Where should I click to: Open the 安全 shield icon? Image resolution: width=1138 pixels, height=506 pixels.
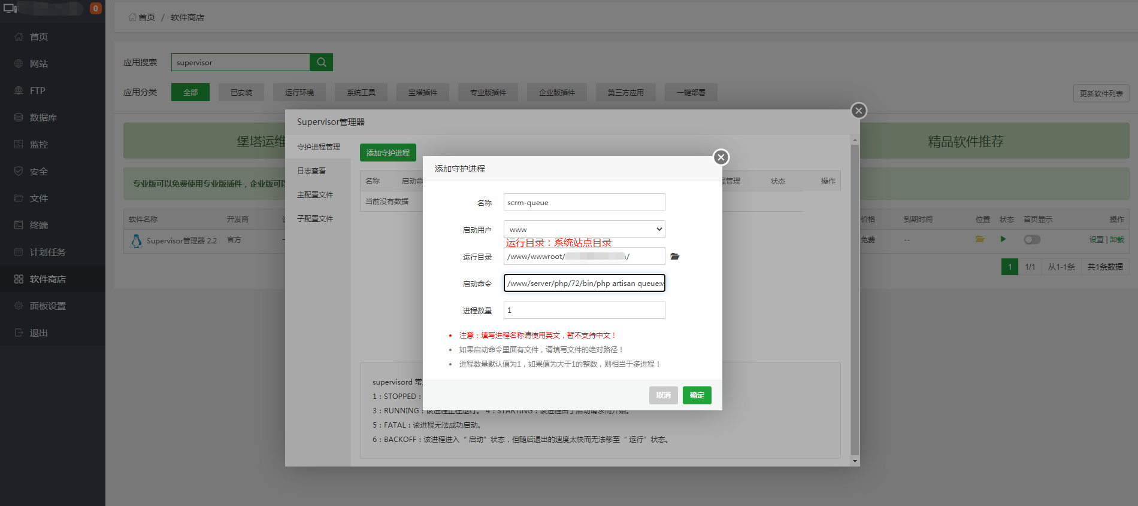pyautogui.click(x=19, y=171)
